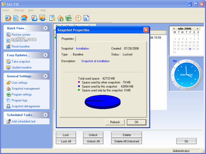Screen dimensions: 206x154
Task: Click the Update baseline icon
Action: point(8,67)
